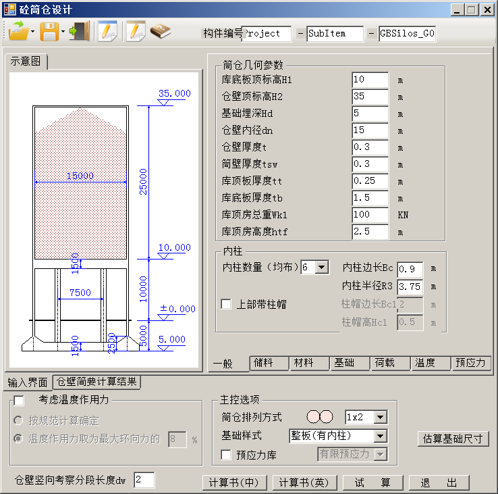This screenshot has height=494, width=498.
Task: Click the second notepad pencil icon
Action: point(136,31)
